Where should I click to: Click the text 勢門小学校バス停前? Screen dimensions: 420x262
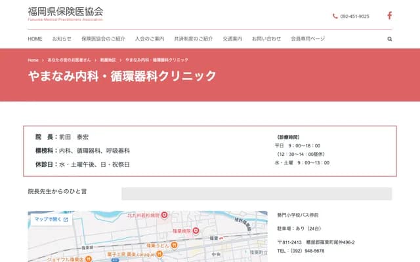(298, 215)
